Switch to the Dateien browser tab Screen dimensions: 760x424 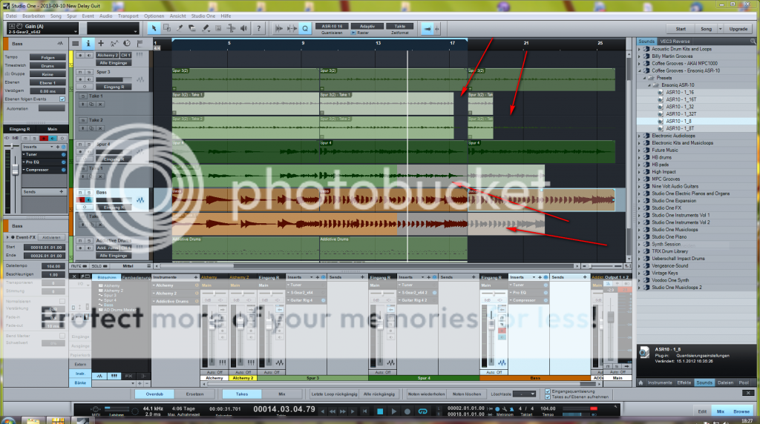coord(725,382)
